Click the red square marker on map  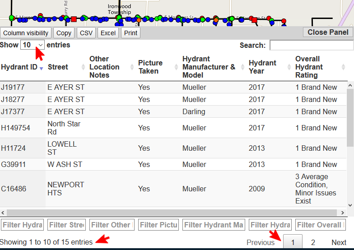click(x=74, y=19)
